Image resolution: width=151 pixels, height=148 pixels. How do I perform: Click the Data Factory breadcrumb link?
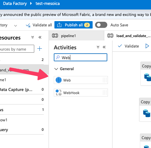coord(15,4)
